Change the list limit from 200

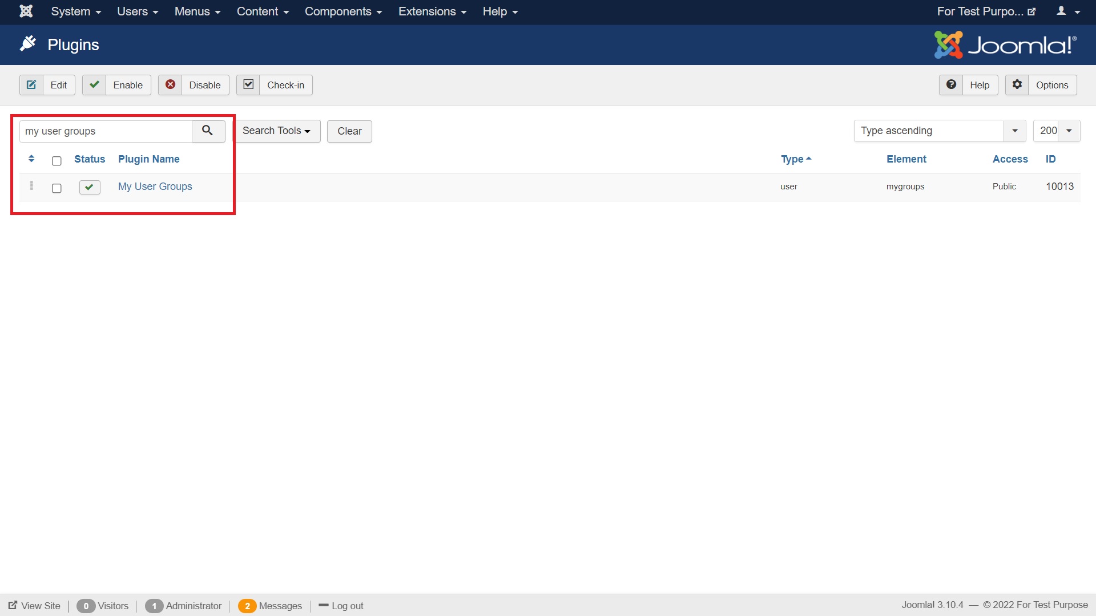click(x=1057, y=131)
